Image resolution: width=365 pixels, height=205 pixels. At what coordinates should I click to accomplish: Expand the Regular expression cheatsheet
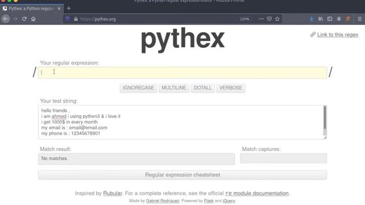(x=182, y=175)
